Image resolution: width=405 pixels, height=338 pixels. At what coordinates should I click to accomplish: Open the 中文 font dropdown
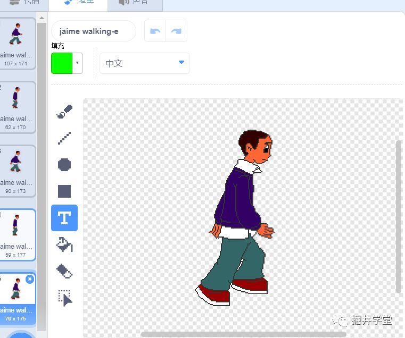pyautogui.click(x=145, y=63)
